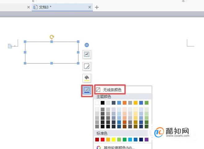204x149 pixels.
Task: Add a new document tab with plus
Action: tap(97, 7)
